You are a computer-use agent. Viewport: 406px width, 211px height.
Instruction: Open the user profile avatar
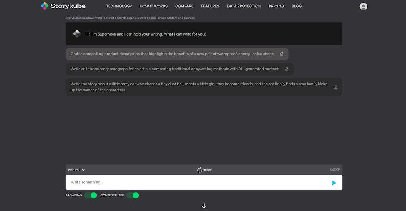[363, 6]
